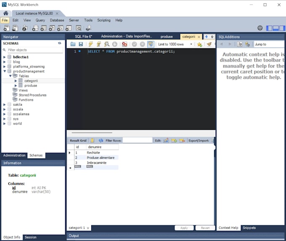Expand the sakila schema
The height and width of the screenshot is (241, 286).
[5, 105]
